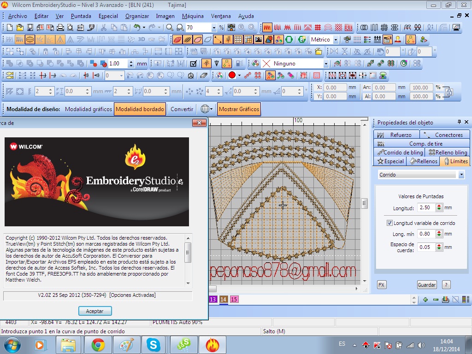This screenshot has width=472, height=354.
Task: Add a color with green plus icon
Action: coord(425,300)
